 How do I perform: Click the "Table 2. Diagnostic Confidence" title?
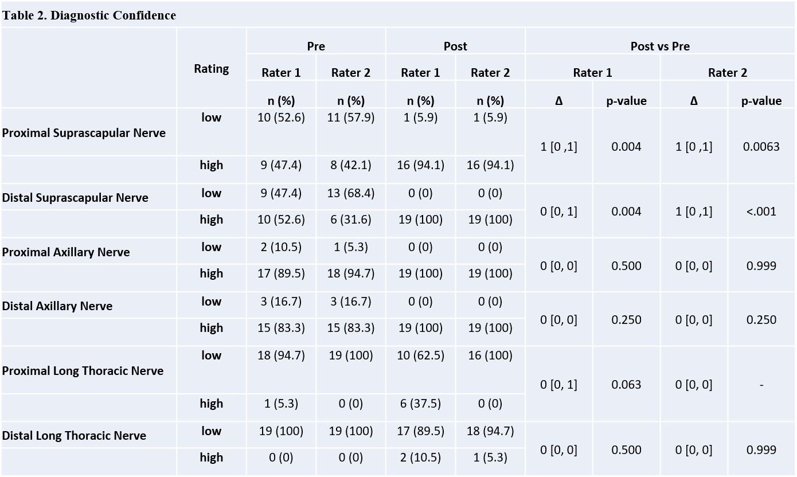pyautogui.click(x=89, y=15)
